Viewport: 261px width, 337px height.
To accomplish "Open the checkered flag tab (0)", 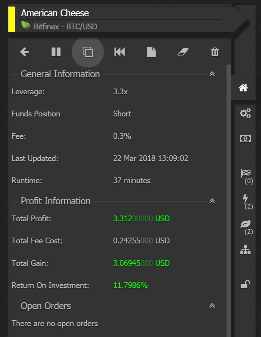I will point(246,177).
